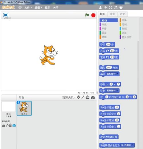The height and width of the screenshot is (149, 143).
Task: Select the grow sprite tool
Action: [111, 7]
